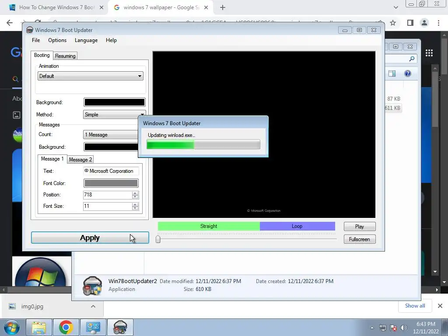Open the Options menu
This screenshot has height=336, width=448.
click(x=57, y=40)
